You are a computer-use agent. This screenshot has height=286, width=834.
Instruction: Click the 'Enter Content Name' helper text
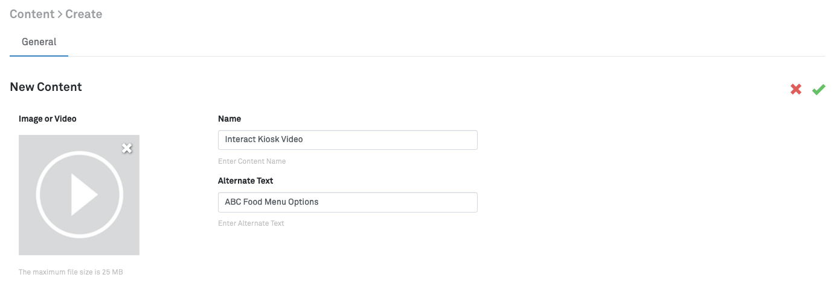point(252,161)
